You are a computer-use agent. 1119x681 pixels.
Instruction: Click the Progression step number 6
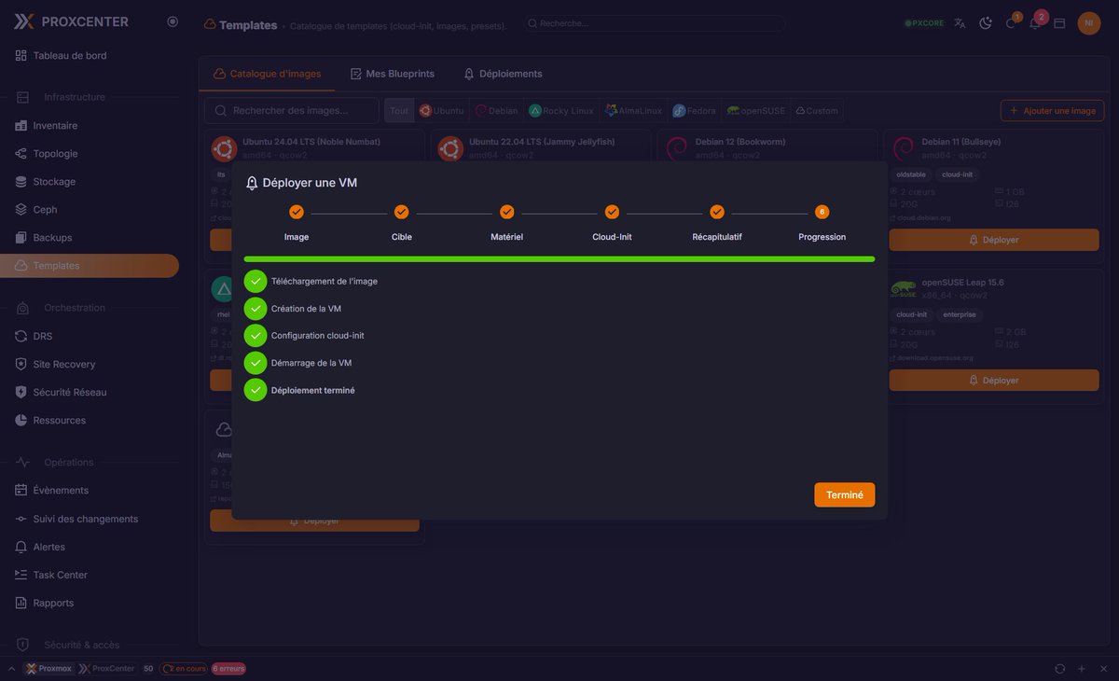coord(822,212)
